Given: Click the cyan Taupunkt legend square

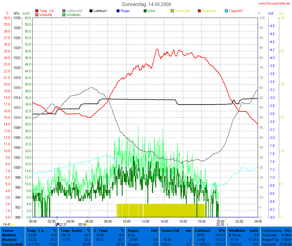Looking at the screenshot, I should [x=226, y=11].
